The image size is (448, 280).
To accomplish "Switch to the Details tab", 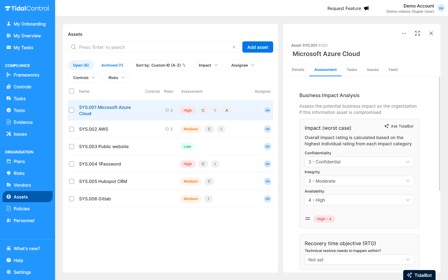I will click(298, 70).
